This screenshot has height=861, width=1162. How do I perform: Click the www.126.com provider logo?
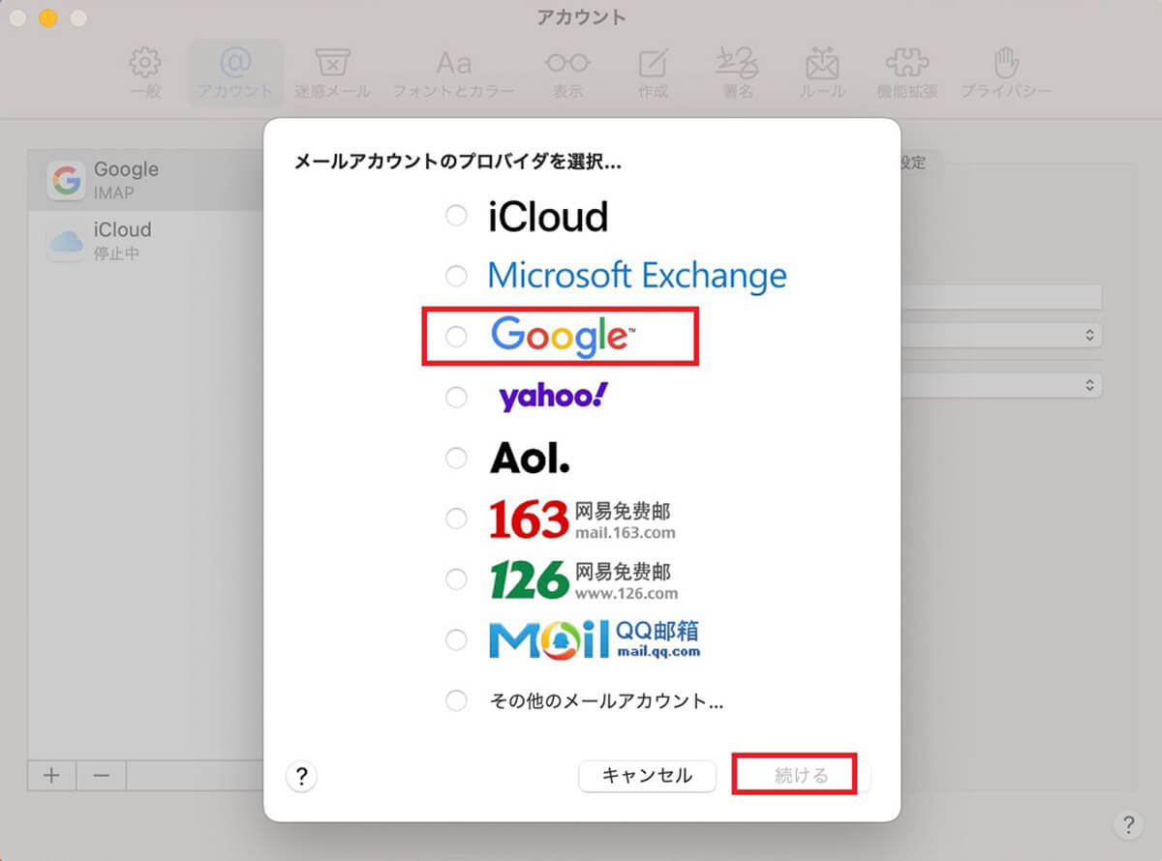(x=583, y=579)
